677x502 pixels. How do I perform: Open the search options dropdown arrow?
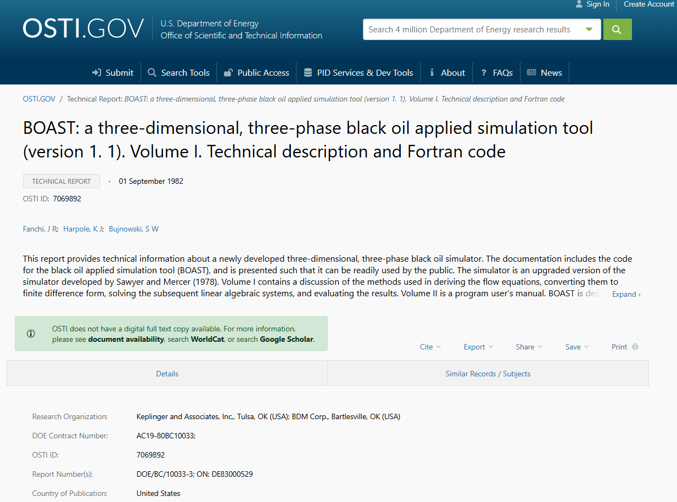(x=589, y=30)
